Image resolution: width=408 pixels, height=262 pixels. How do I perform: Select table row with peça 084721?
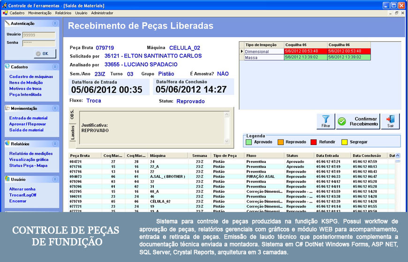232,161
